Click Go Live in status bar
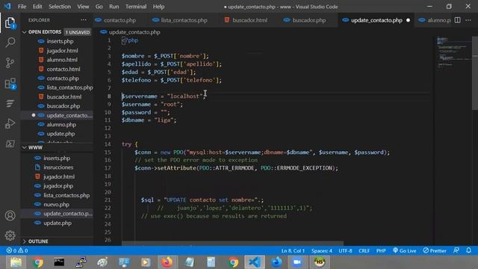The width and height of the screenshot is (478, 269). (x=404, y=250)
